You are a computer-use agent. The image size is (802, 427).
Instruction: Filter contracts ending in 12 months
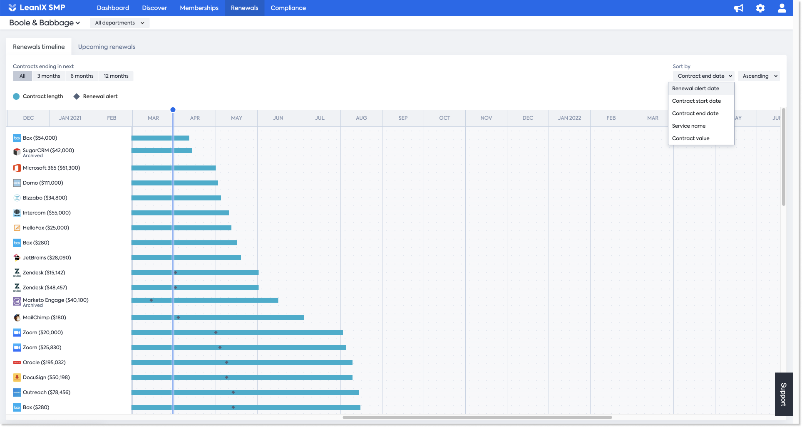click(116, 76)
